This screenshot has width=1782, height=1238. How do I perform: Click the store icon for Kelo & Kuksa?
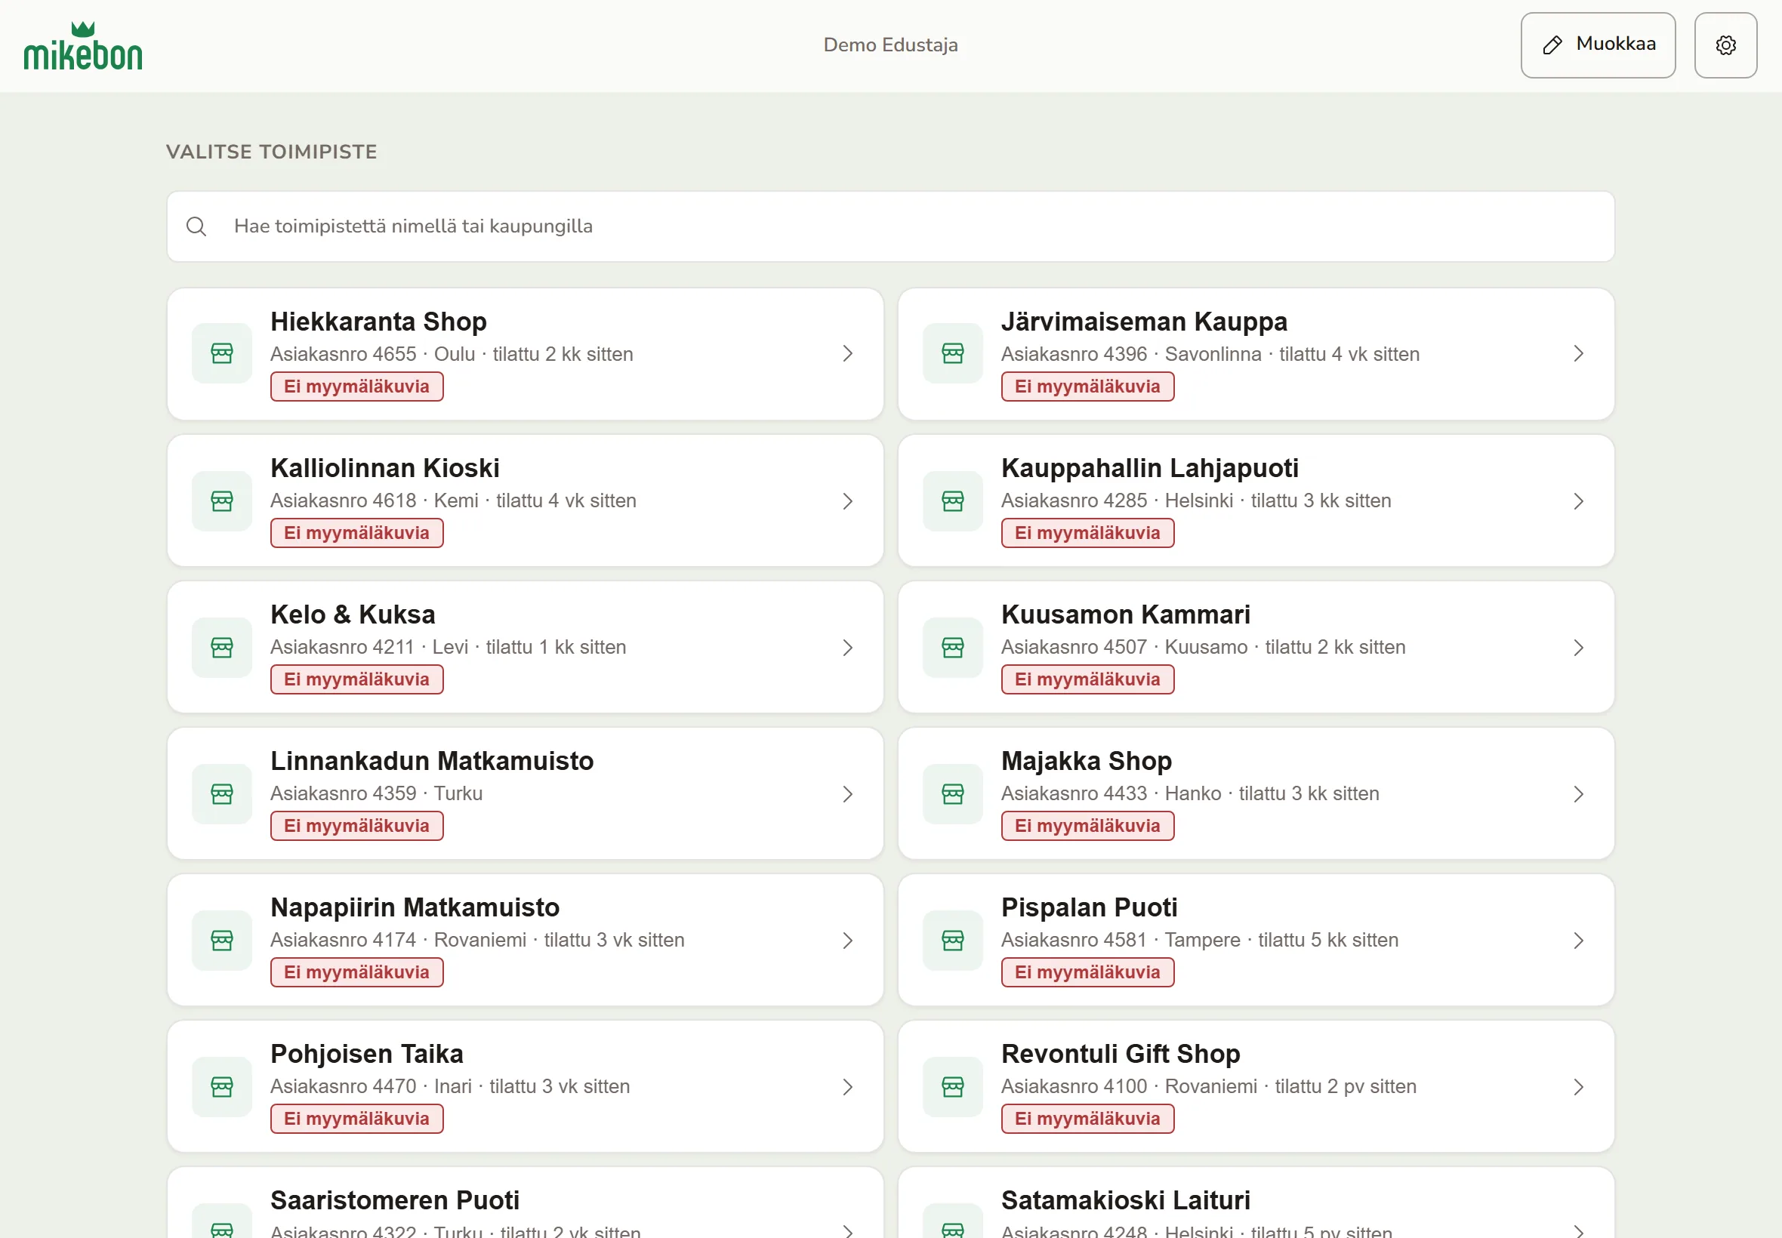point(222,648)
